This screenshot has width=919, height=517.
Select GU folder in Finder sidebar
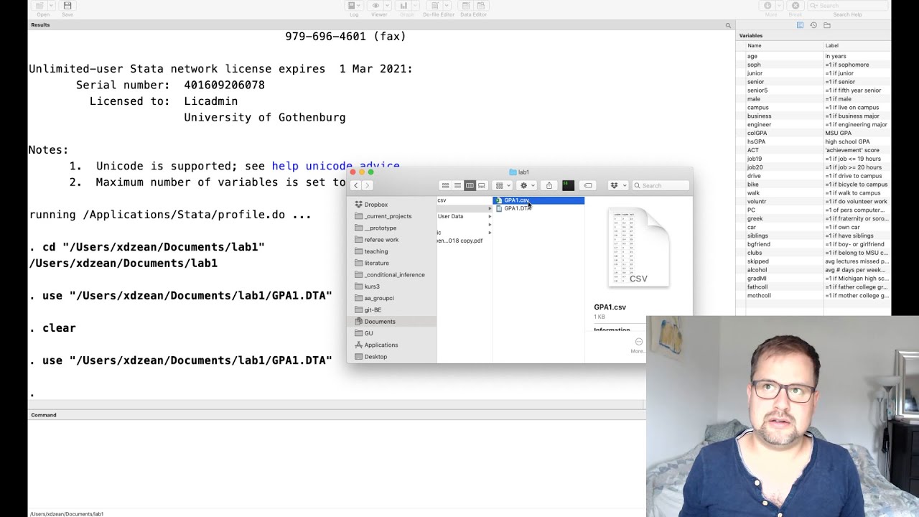pos(368,333)
